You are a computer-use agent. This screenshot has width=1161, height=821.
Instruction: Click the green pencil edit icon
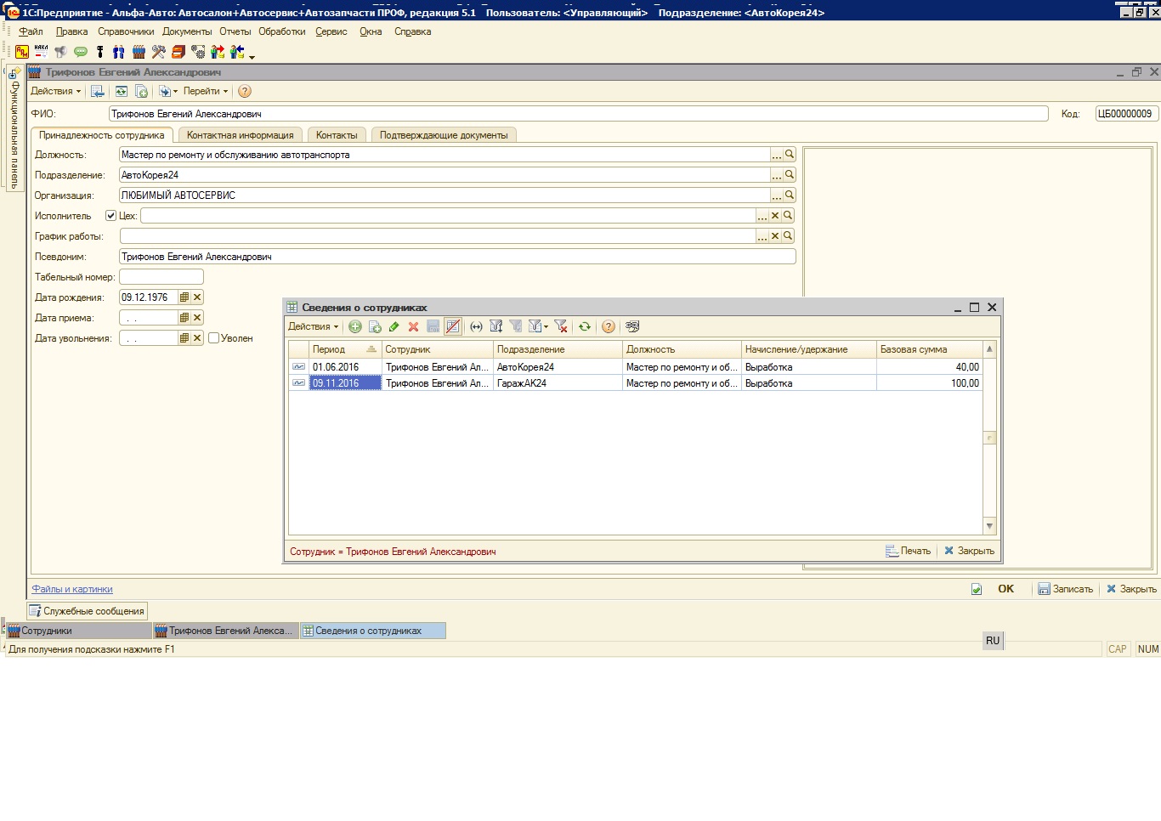394,326
